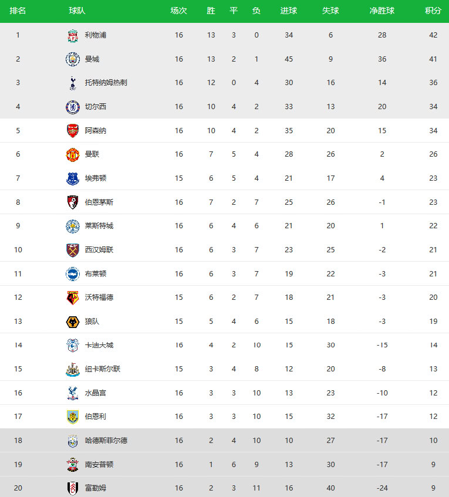The image size is (449, 497).
Task: Open the 莱斯特城 team link
Action: tap(99, 226)
